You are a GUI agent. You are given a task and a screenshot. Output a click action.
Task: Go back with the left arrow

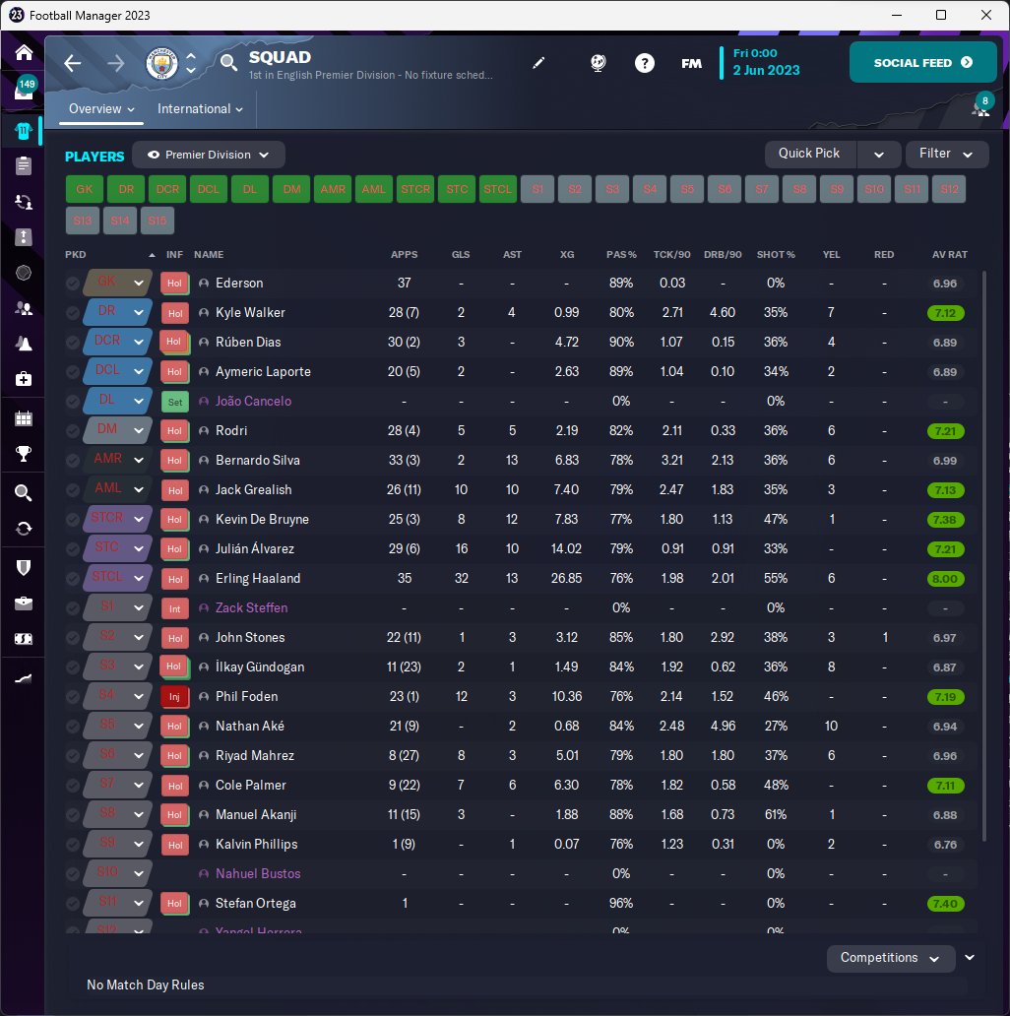click(73, 63)
